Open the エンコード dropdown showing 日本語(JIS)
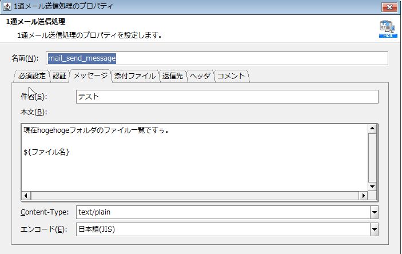This screenshot has height=254, width=402. 374,229
